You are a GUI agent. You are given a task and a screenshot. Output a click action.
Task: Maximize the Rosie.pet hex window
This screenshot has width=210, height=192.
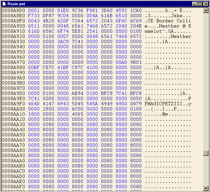point(200,4)
